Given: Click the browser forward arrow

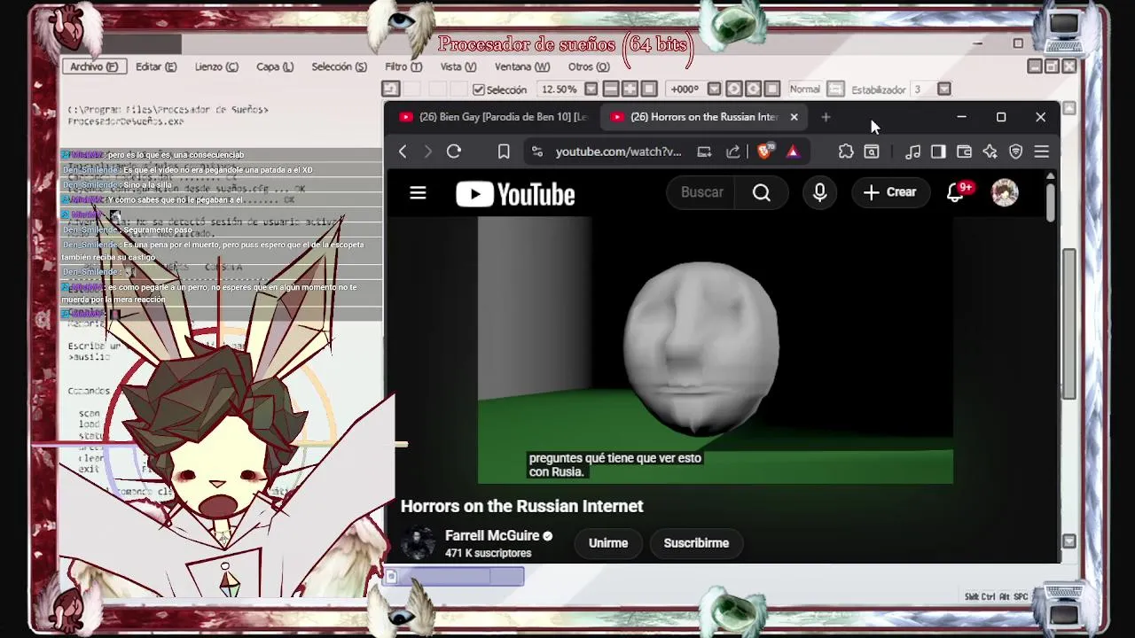Looking at the screenshot, I should pyautogui.click(x=427, y=152).
